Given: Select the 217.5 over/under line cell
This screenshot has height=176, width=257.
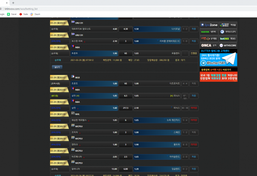Looking at the screenshot, I should coord(126,108).
